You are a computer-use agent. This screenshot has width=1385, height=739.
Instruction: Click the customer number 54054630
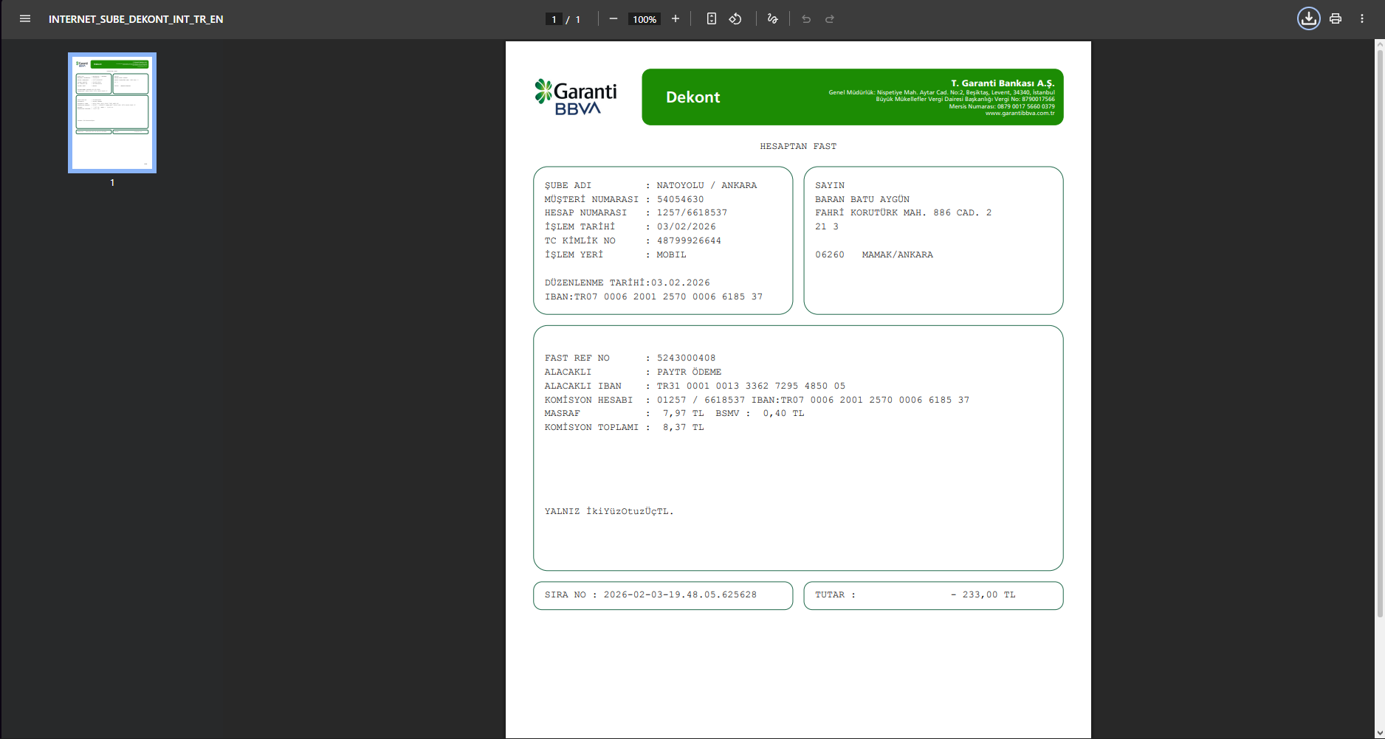tap(680, 199)
